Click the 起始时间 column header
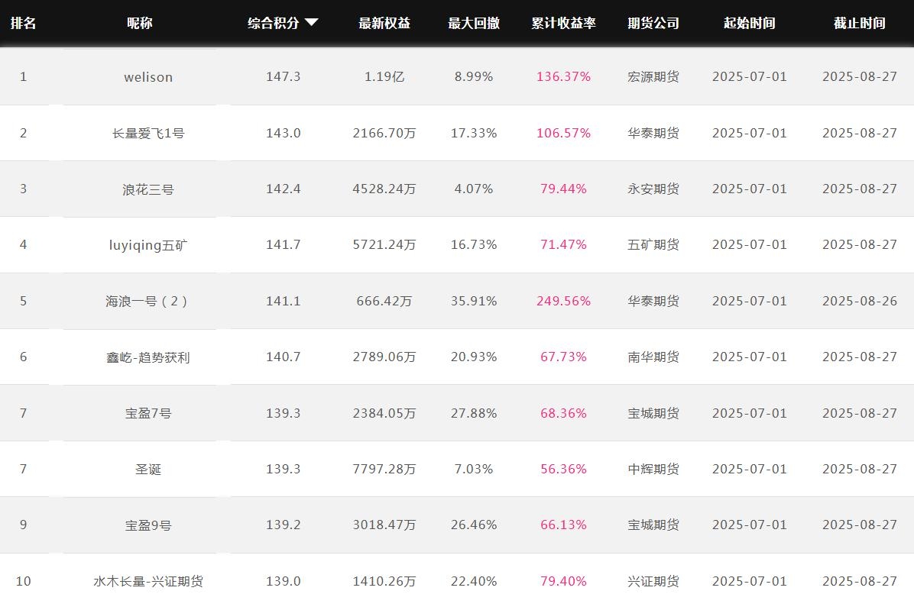 (x=750, y=23)
